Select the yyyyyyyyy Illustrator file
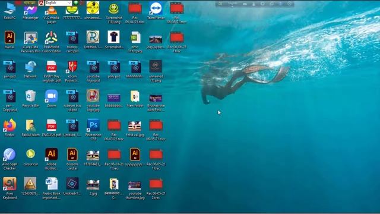Screen dimensions: 380x214 (135, 157)
